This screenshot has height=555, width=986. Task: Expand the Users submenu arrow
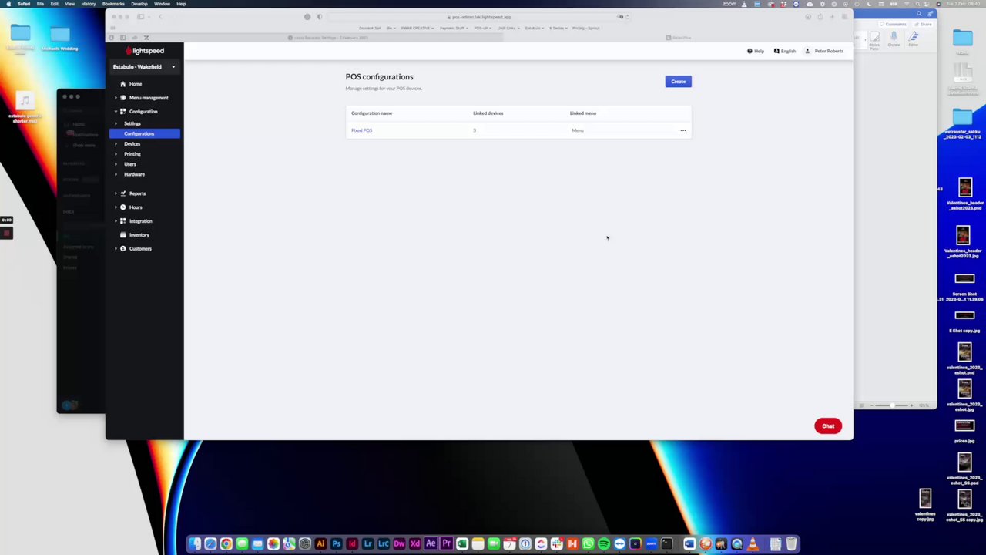point(116,164)
